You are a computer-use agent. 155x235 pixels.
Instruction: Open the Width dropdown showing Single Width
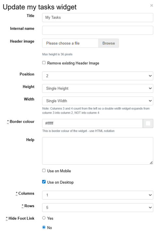coord(97,101)
